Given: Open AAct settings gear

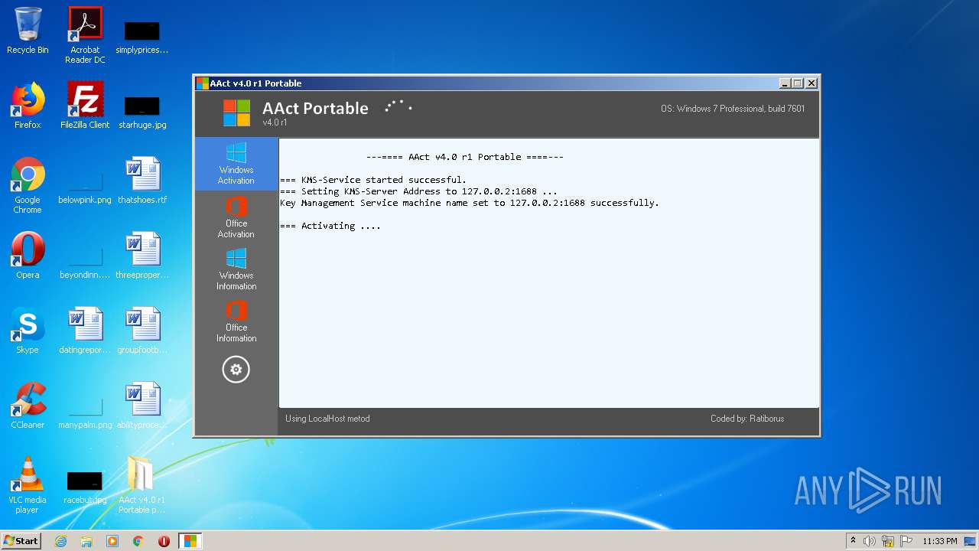Looking at the screenshot, I should point(236,370).
